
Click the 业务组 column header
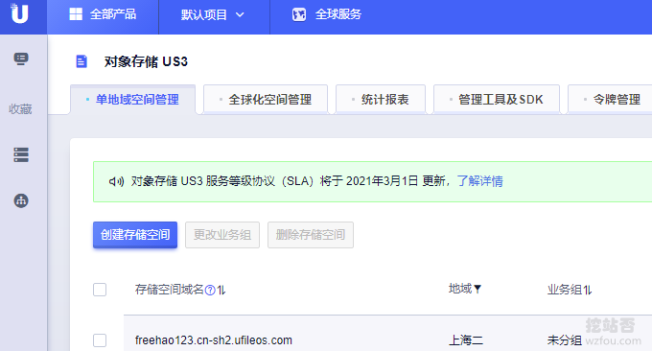[564, 290]
